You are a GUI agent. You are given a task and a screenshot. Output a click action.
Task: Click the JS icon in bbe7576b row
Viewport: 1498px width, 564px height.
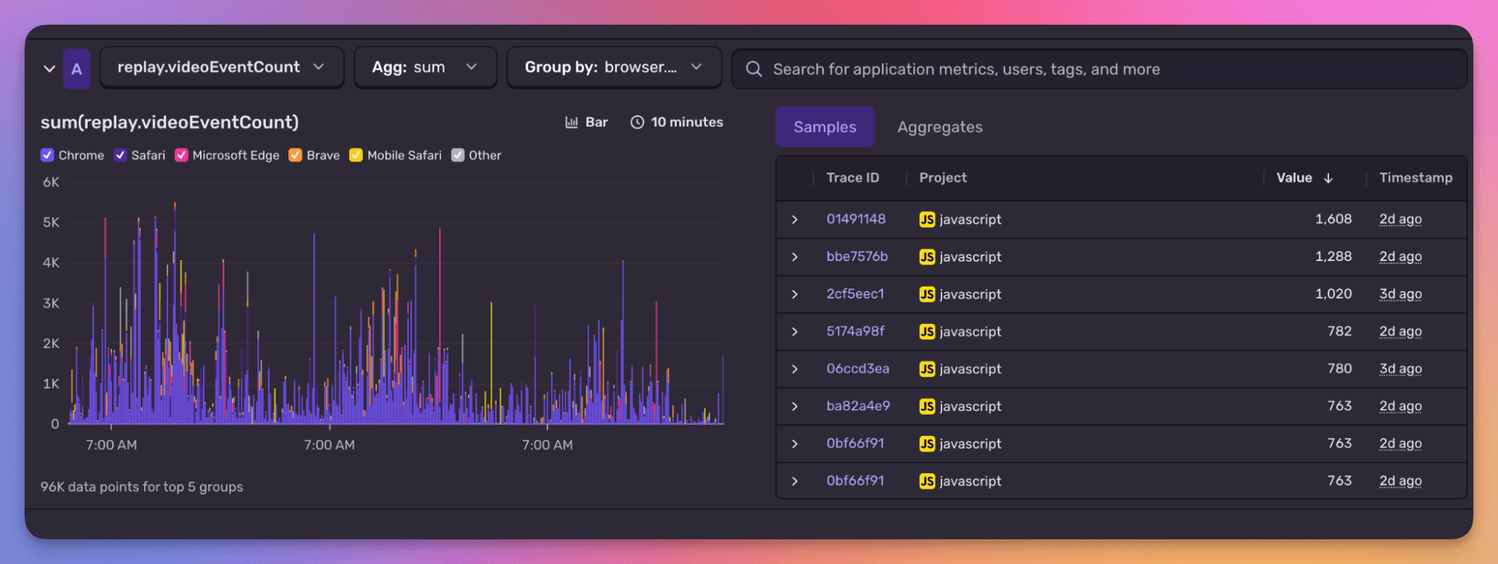[x=927, y=257]
